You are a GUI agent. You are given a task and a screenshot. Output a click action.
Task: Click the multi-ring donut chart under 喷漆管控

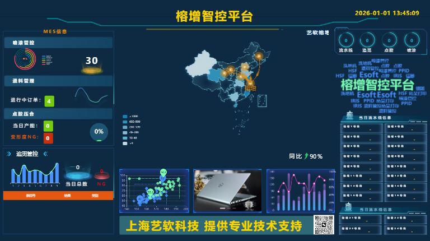pyautogui.click(x=25, y=59)
